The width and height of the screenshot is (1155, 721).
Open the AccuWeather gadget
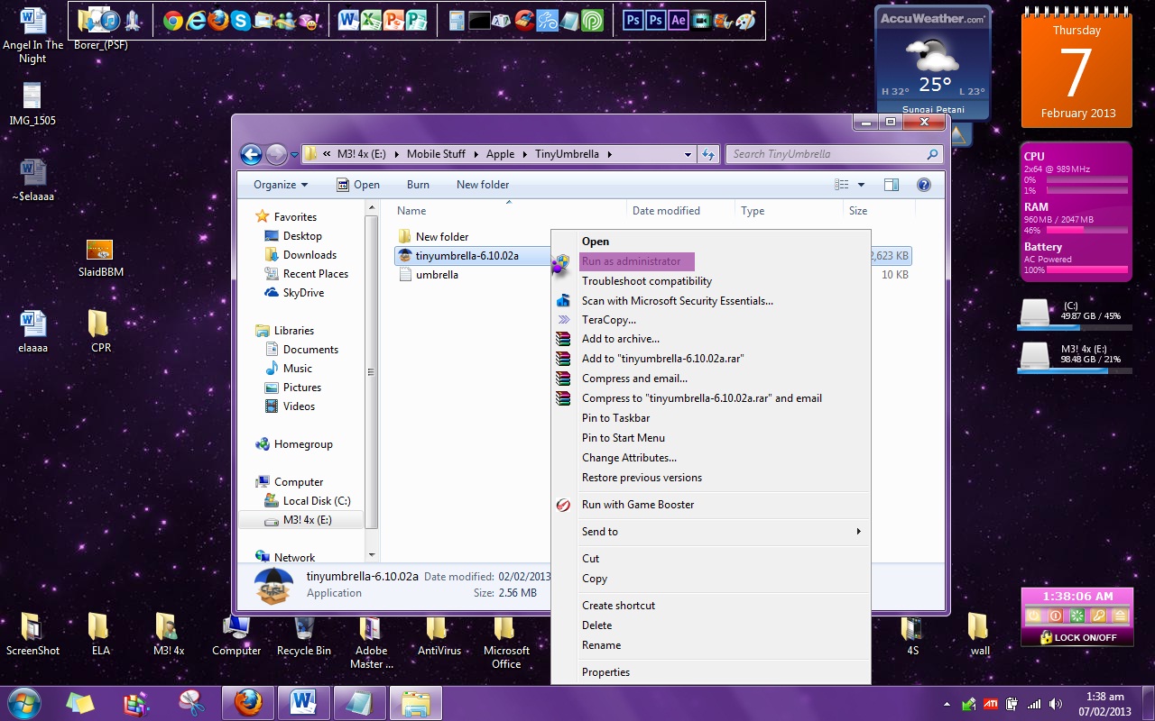point(933,63)
